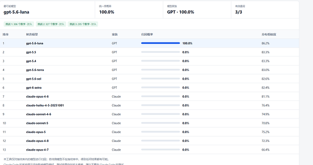Select the claude-sonnet-5 model row
Image resolution: width=313 pixels, height=165 pixels.
point(150,123)
